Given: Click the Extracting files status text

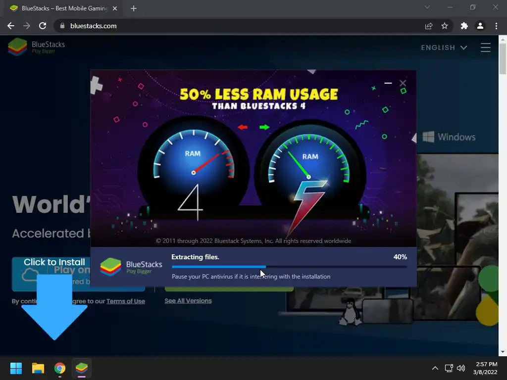Looking at the screenshot, I should point(195,257).
